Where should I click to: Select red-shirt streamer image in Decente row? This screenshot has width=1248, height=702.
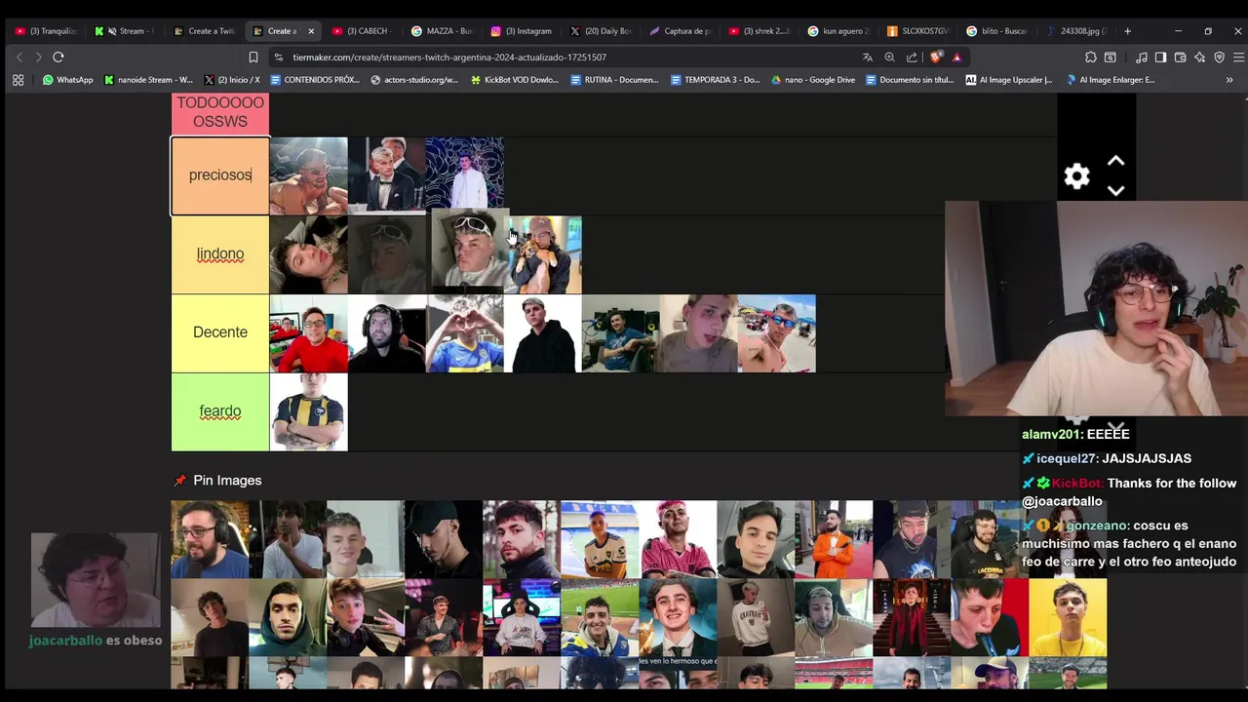(308, 333)
